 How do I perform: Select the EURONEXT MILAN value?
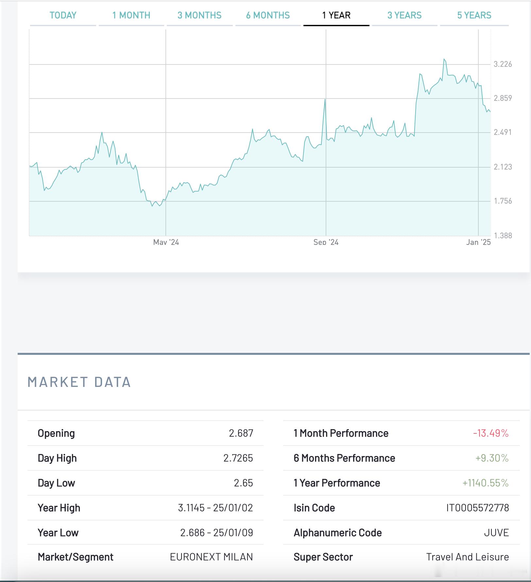click(x=212, y=557)
